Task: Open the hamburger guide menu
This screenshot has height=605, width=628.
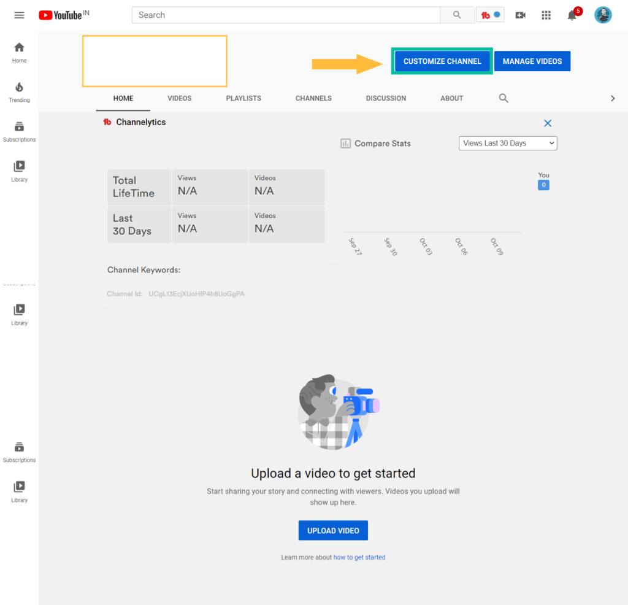Action: coord(19,15)
